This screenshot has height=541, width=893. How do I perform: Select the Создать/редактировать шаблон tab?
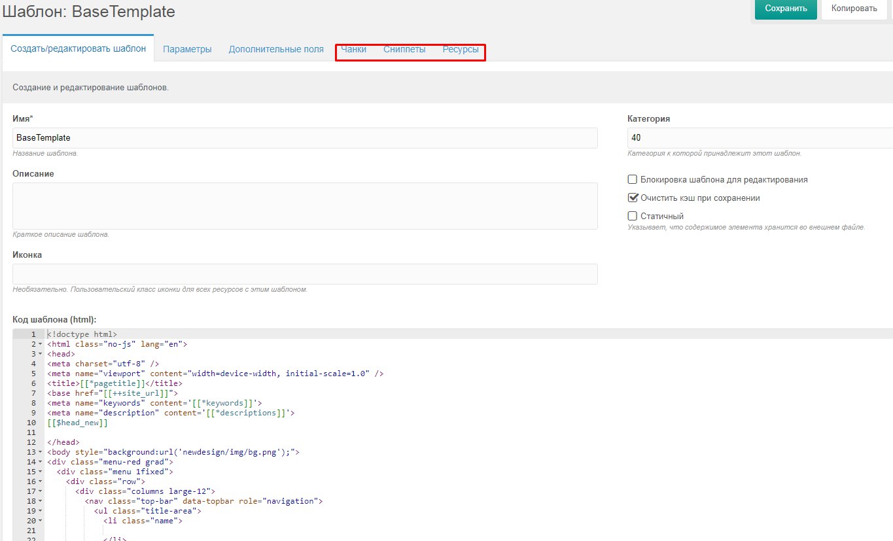79,48
